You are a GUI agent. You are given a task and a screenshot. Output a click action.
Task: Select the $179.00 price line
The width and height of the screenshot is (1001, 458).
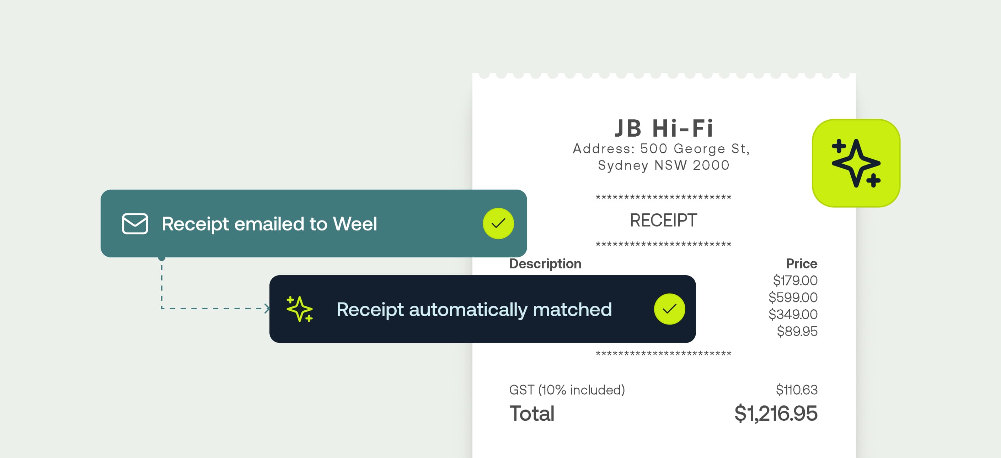795,280
